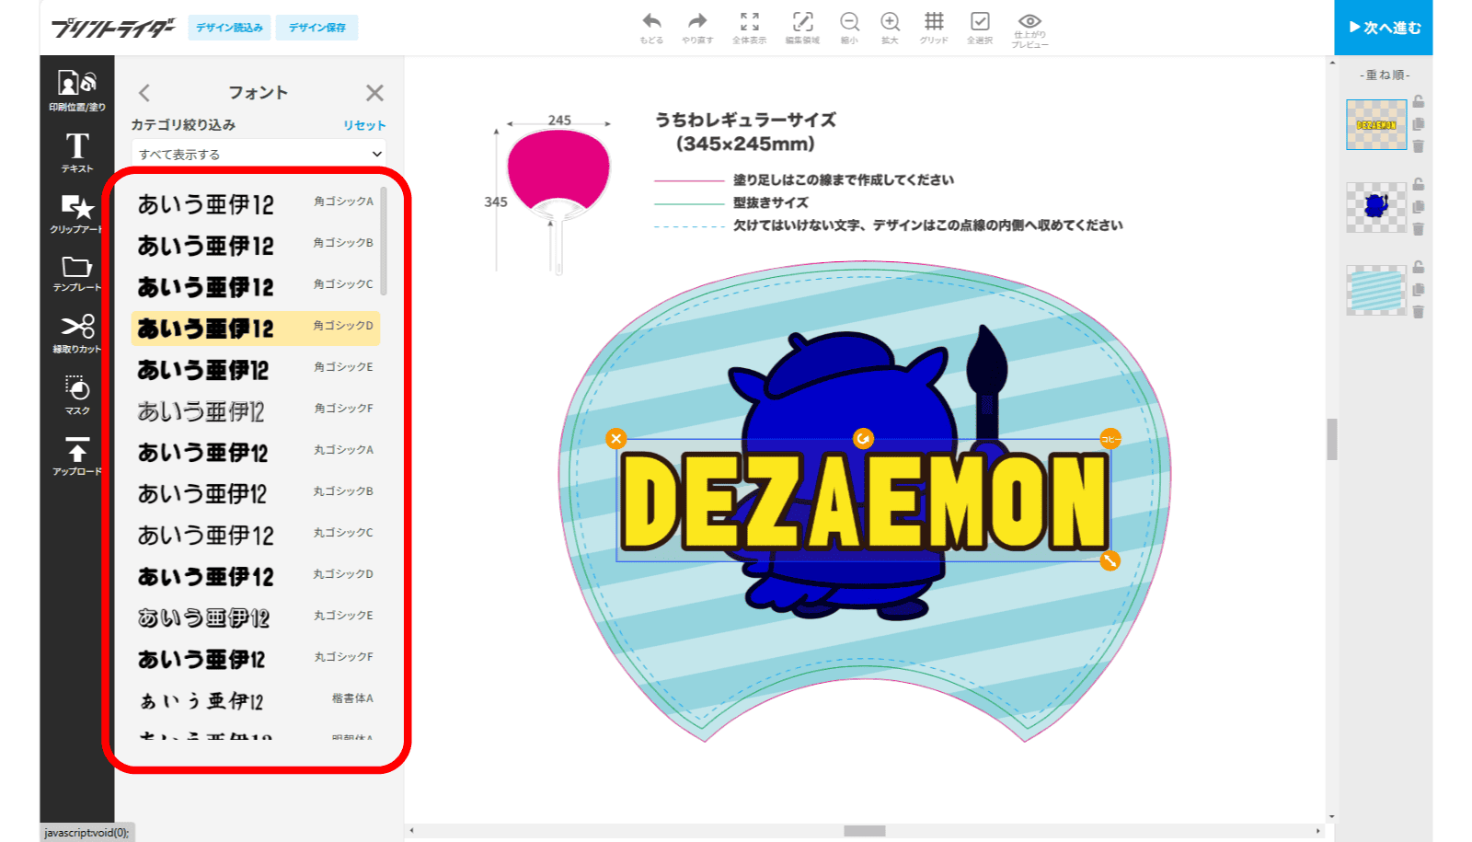This screenshot has height=842, width=1472.
Task: Select the highlighted 角ゴシックD font
Action: pyautogui.click(x=256, y=328)
